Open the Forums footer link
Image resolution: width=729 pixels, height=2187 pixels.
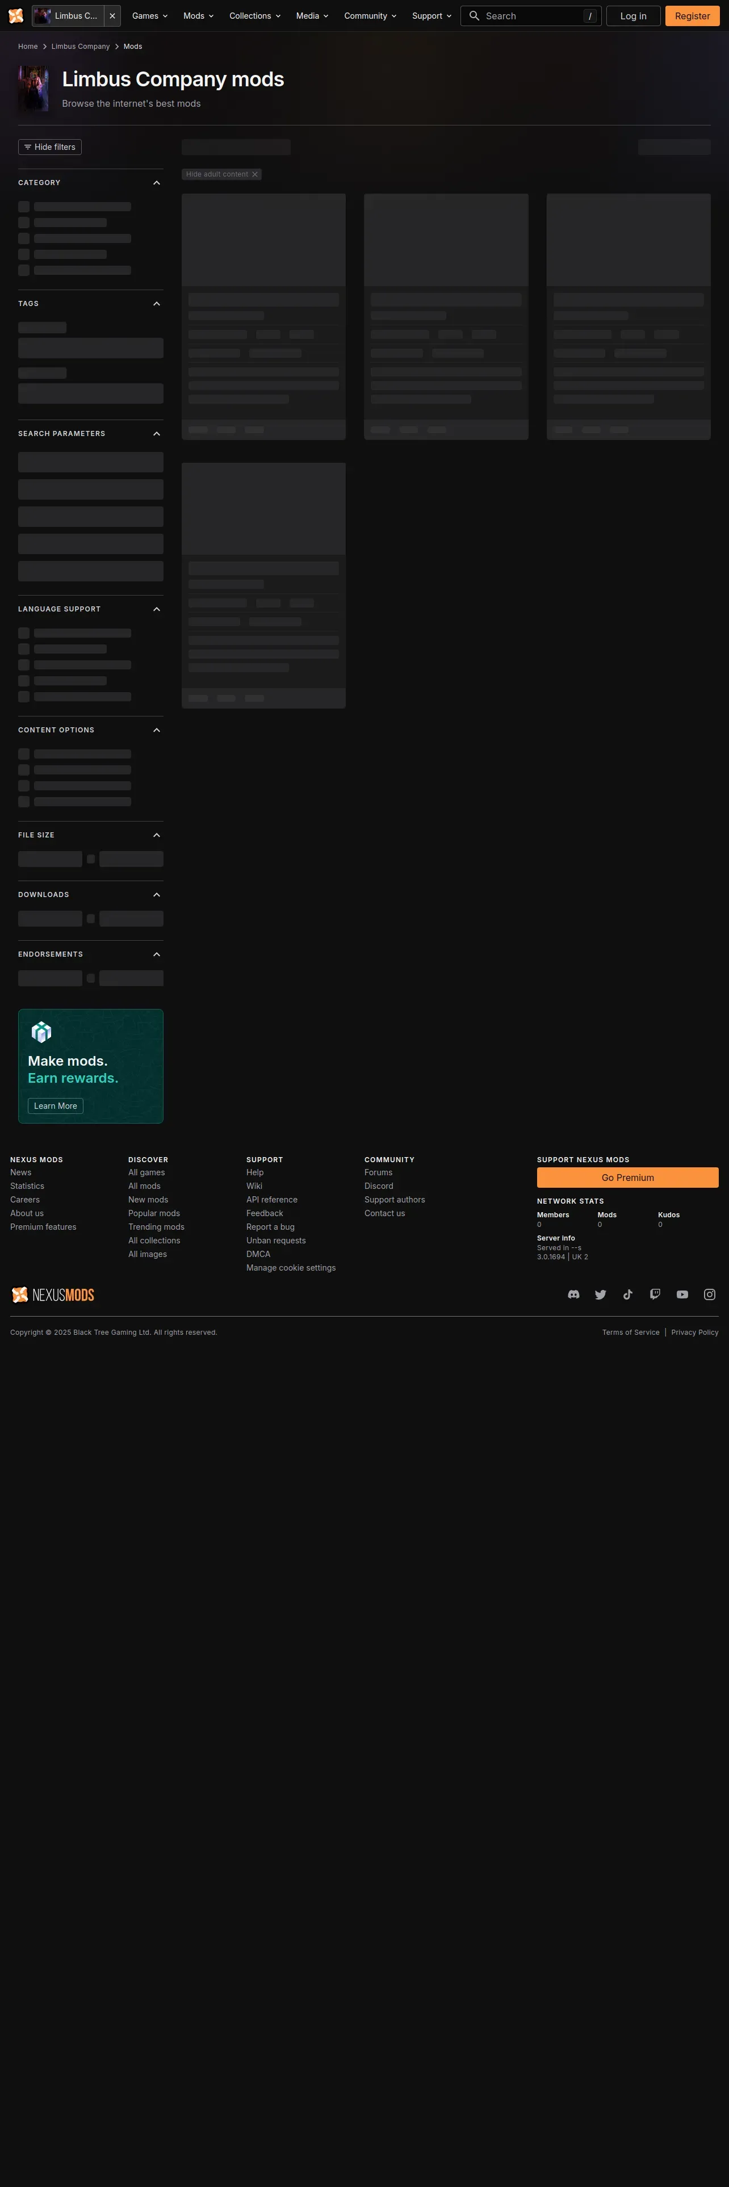379,1172
